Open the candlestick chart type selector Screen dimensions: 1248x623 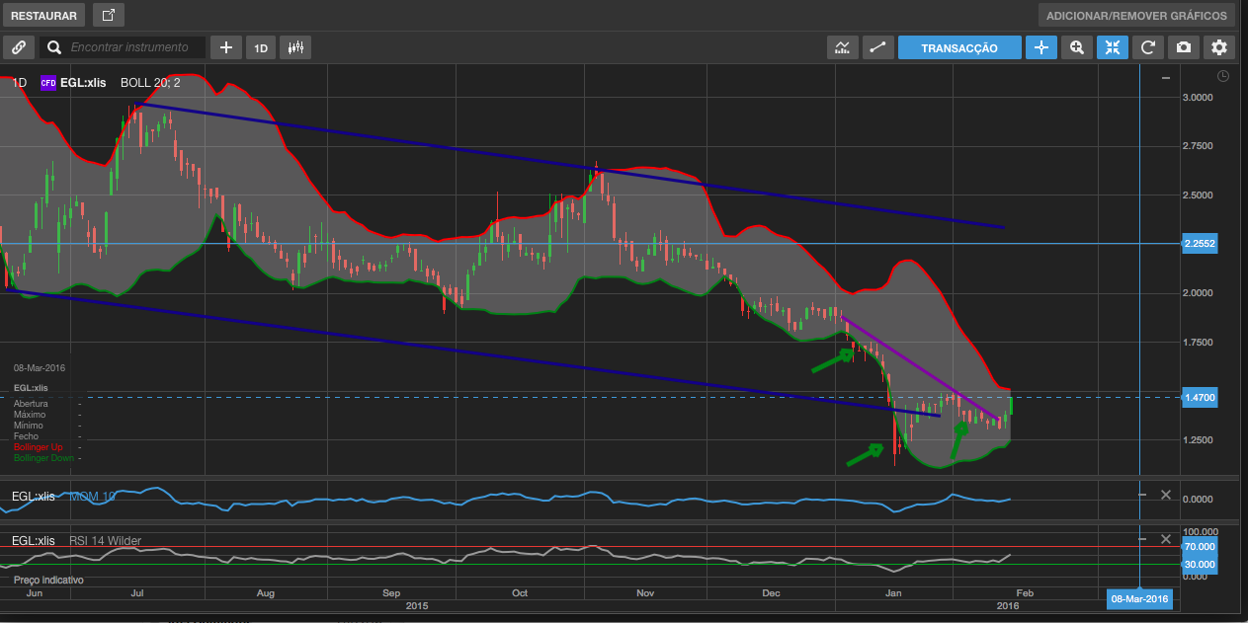click(x=295, y=47)
